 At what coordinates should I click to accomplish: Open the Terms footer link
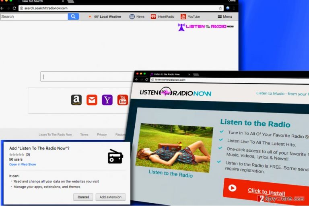84,135
